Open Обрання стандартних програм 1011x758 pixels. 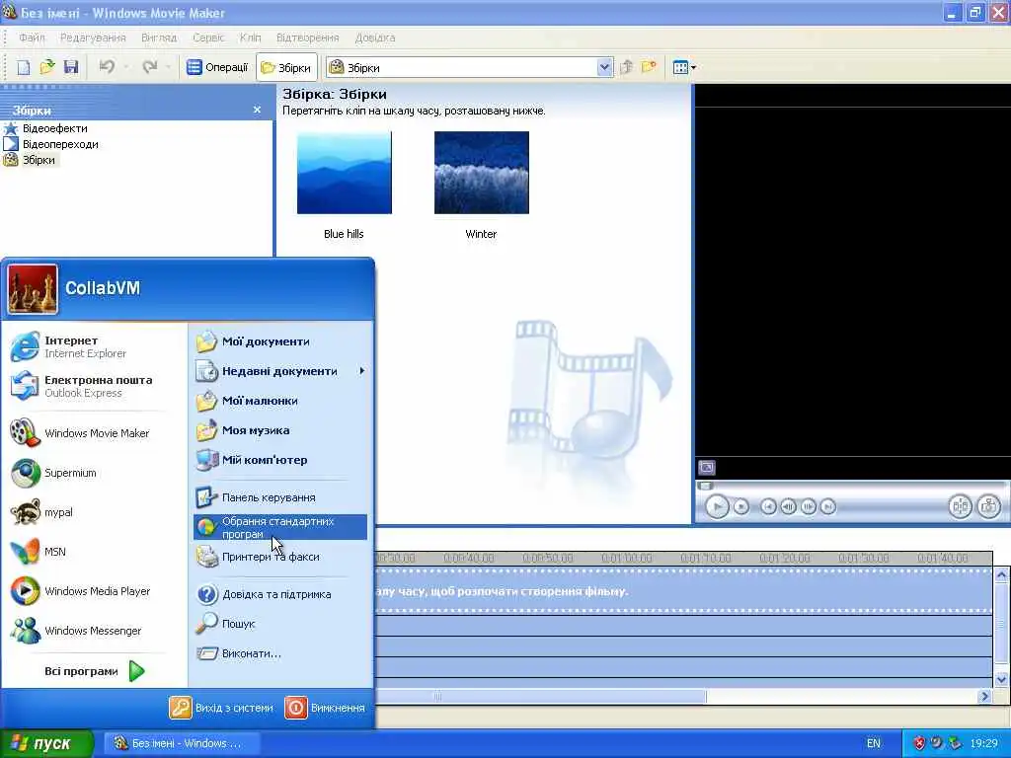pos(280,527)
